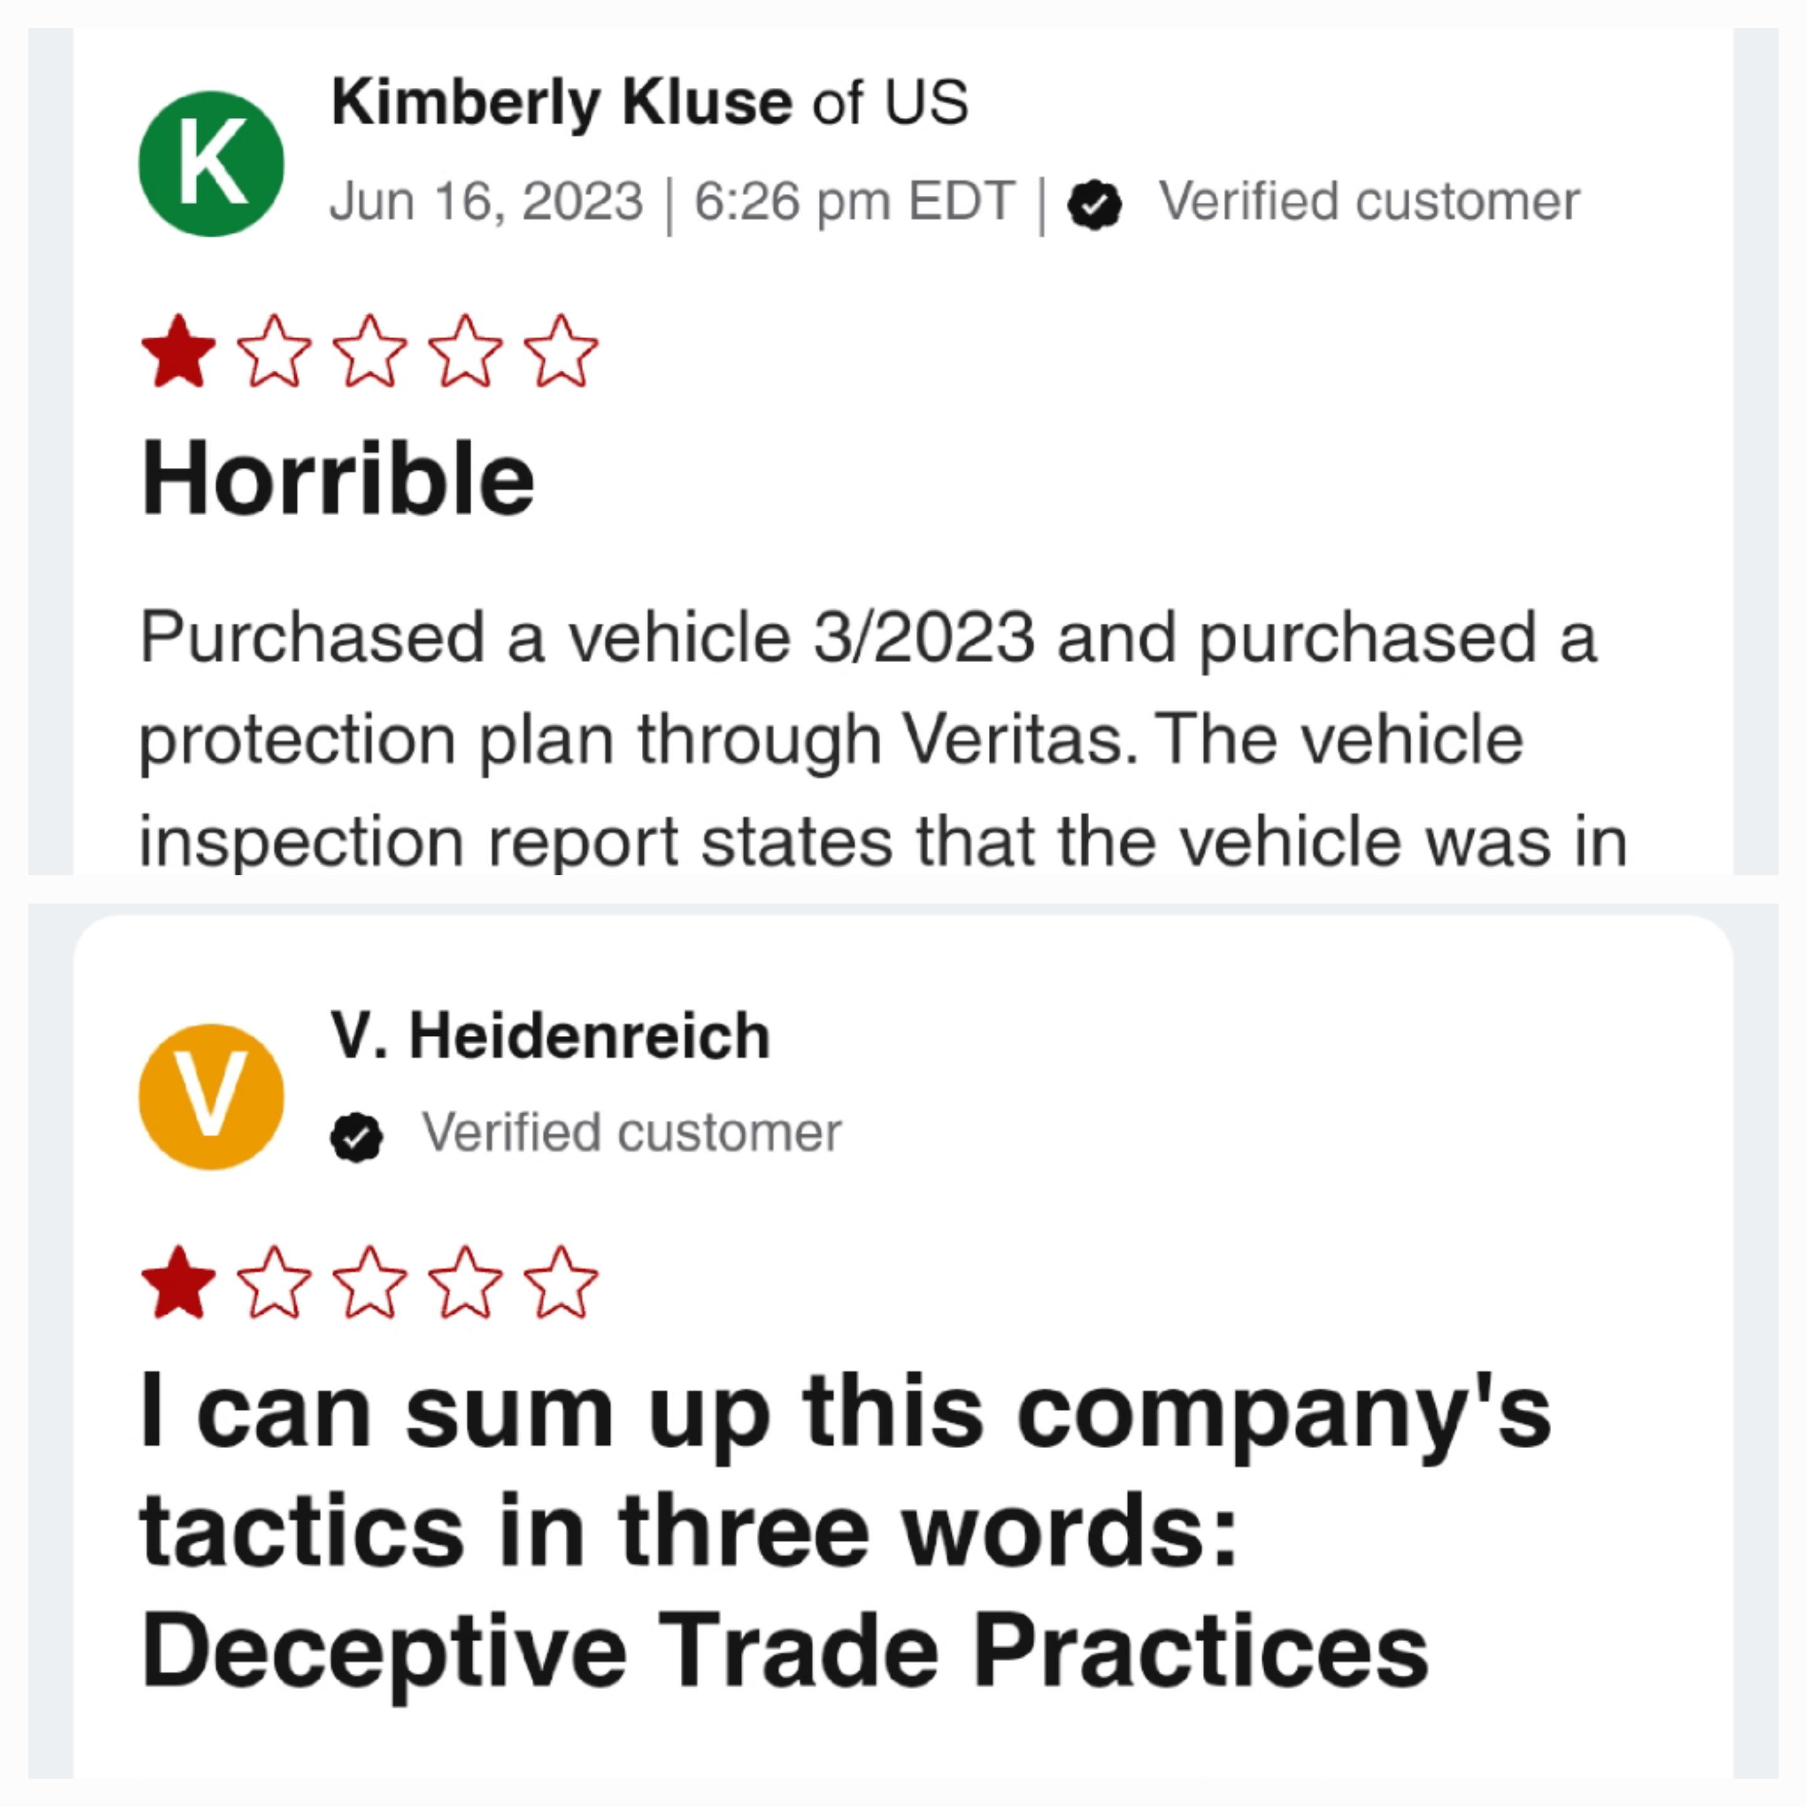1807x1807 pixels.
Task: Click the 'Jun 16, 2023' review date
Action: [x=486, y=201]
